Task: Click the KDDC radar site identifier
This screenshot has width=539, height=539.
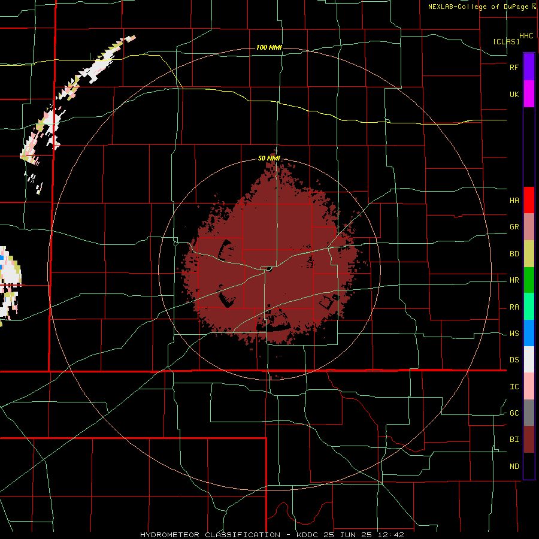Action: click(x=307, y=535)
